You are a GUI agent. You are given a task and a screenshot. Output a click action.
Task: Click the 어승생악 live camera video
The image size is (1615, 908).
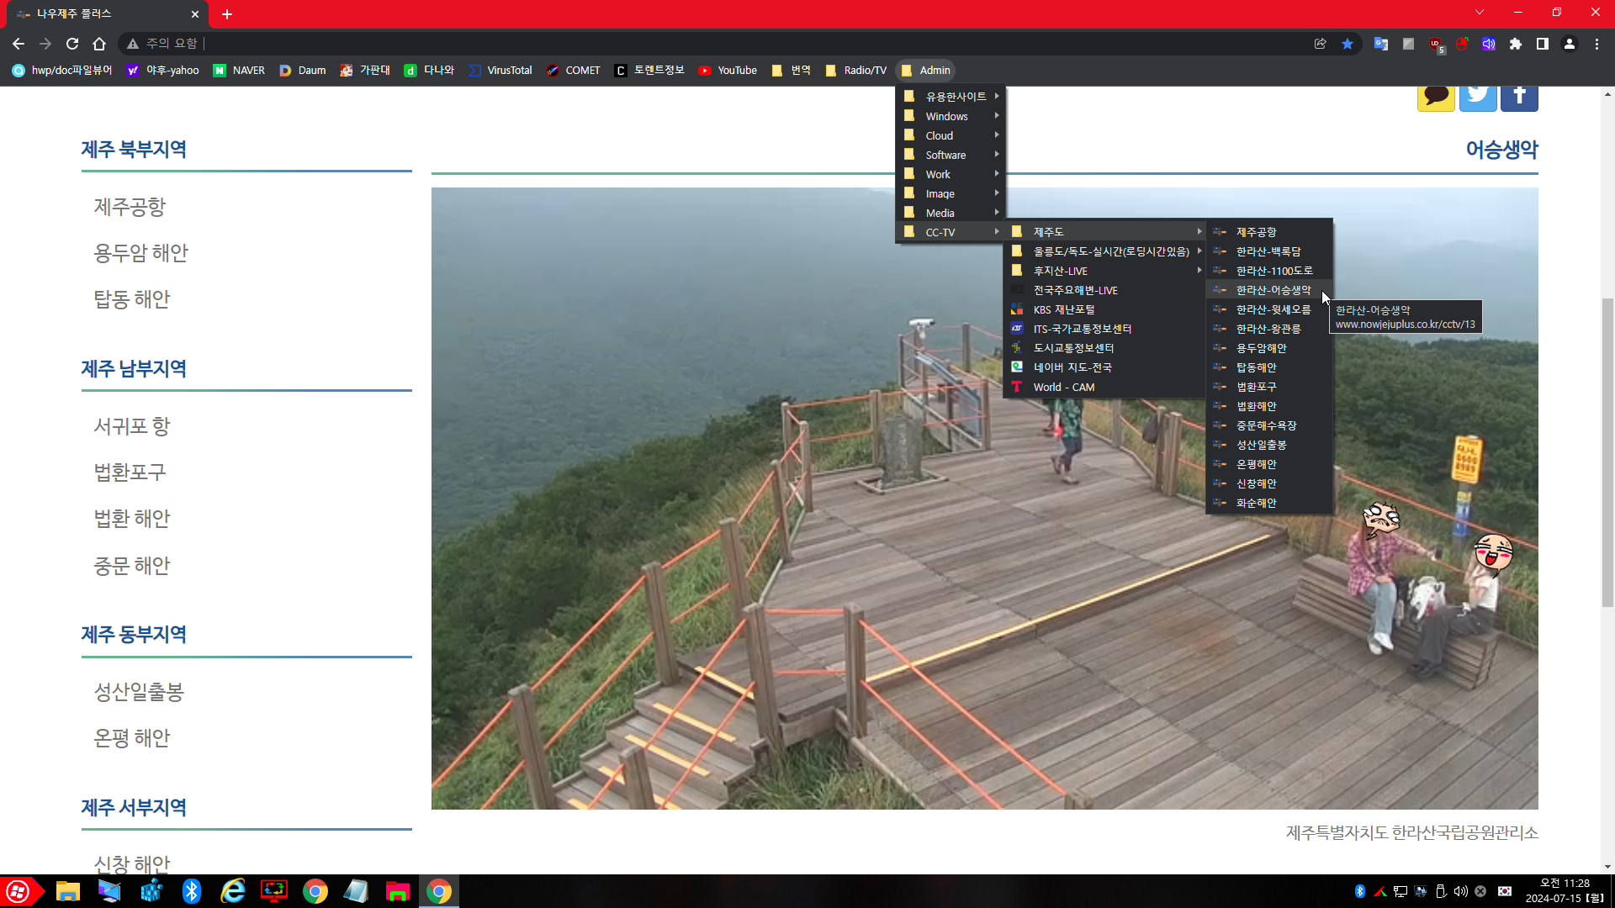click(x=984, y=498)
